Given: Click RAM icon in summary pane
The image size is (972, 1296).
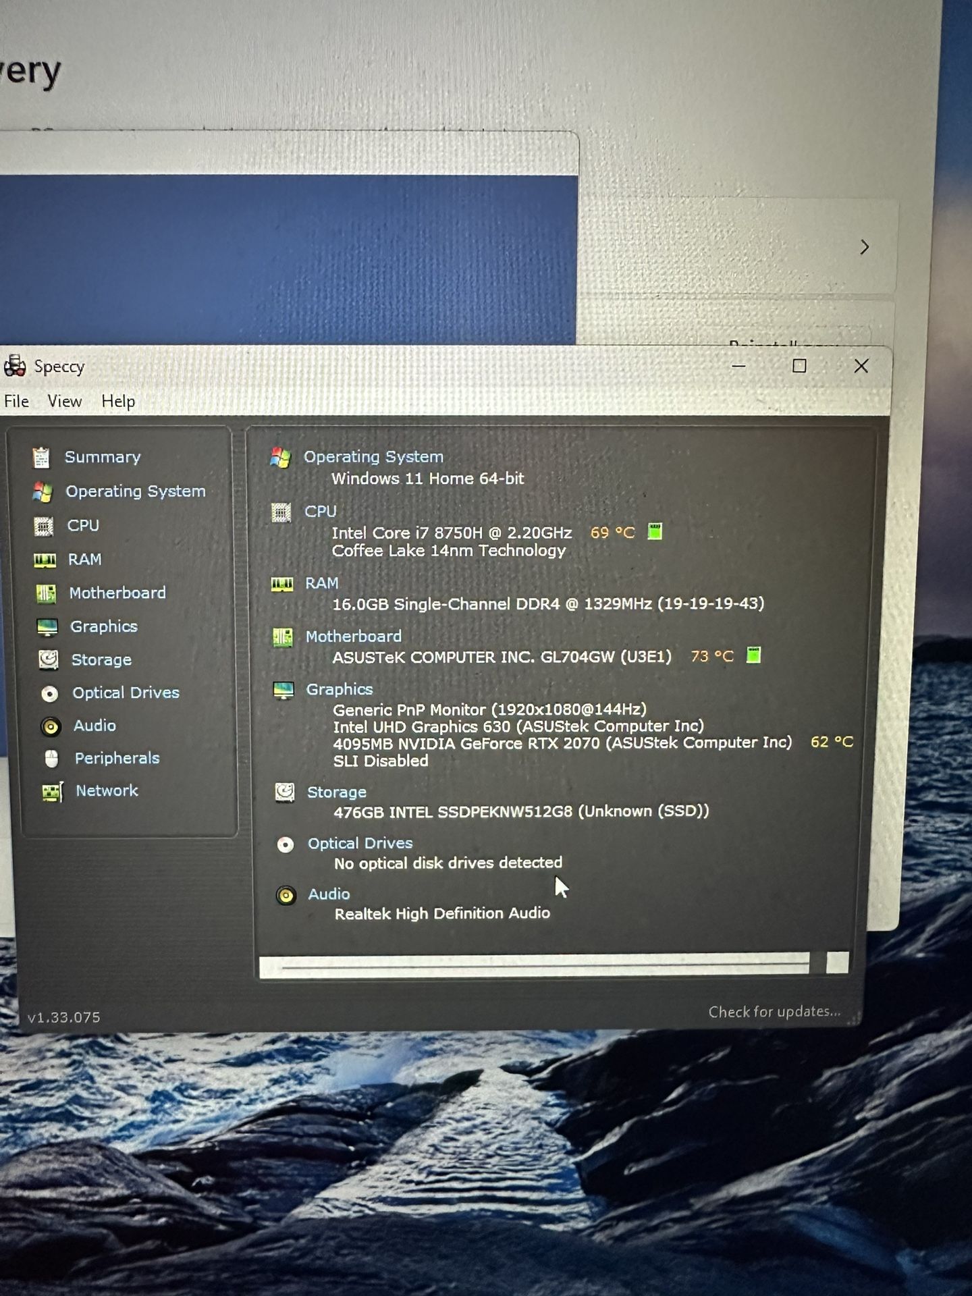Looking at the screenshot, I should click(282, 584).
